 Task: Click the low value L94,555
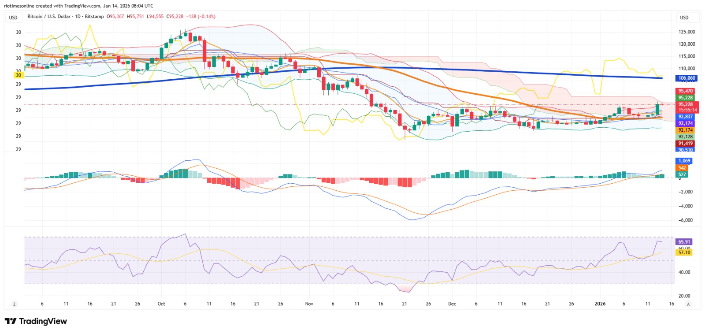tap(155, 16)
